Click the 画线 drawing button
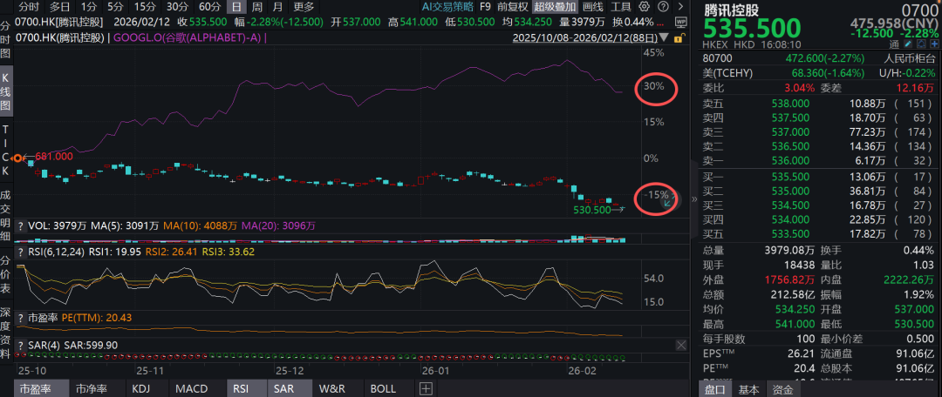 point(591,6)
